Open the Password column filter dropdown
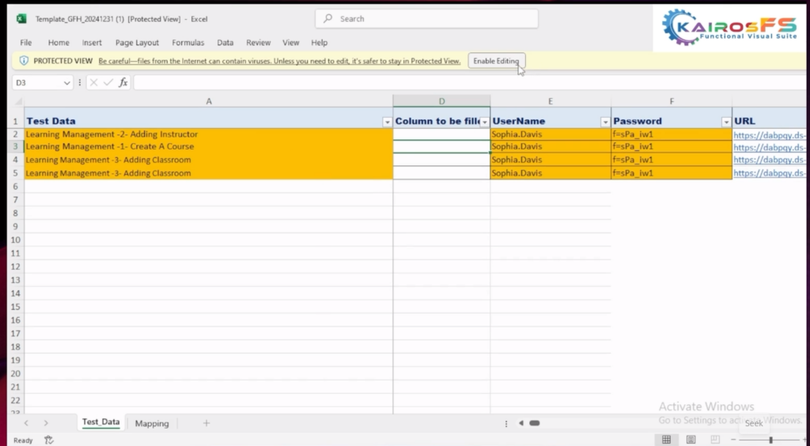Image resolution: width=810 pixels, height=446 pixels. click(x=726, y=122)
